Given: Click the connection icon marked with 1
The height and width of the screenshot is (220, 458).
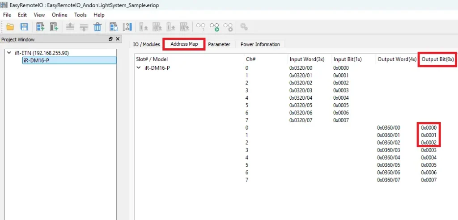Looking at the screenshot, I should click(201, 27).
